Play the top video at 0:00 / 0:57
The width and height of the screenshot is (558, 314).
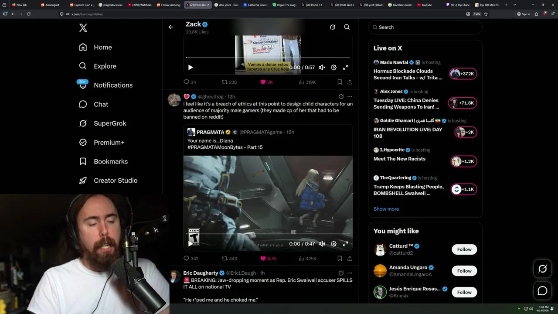click(191, 68)
